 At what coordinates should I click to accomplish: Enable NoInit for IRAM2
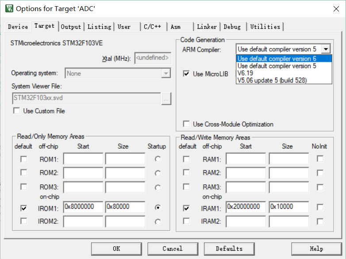320,221
